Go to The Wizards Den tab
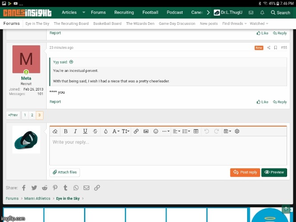 pyautogui.click(x=140, y=24)
